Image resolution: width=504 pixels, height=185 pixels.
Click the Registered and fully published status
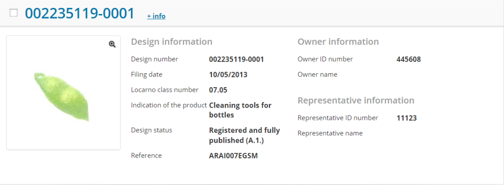click(244, 135)
